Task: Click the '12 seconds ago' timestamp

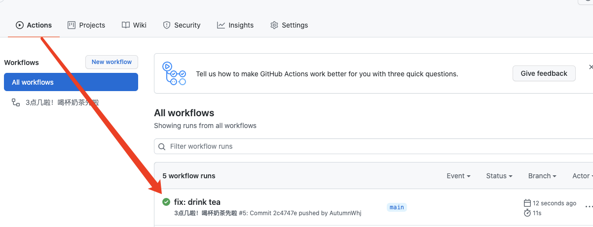Action: [x=555, y=203]
